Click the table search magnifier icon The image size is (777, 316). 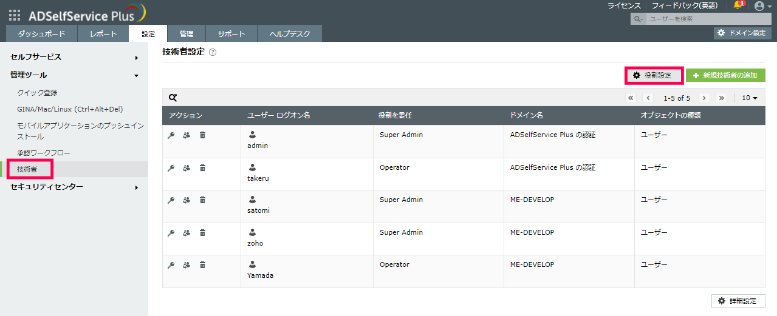173,98
